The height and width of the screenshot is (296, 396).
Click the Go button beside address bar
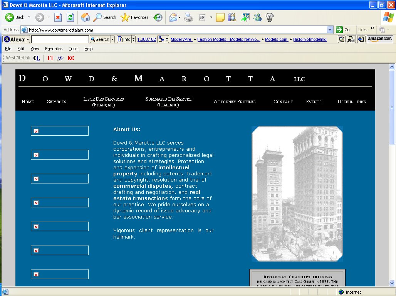coord(343,30)
